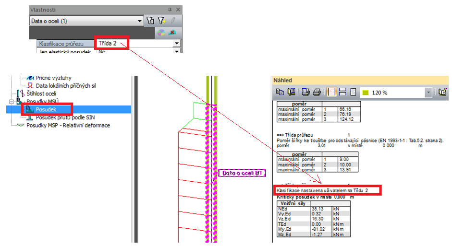Click the Data o oceli B1 label in model
This screenshot has height=246, width=452.
point(242,173)
